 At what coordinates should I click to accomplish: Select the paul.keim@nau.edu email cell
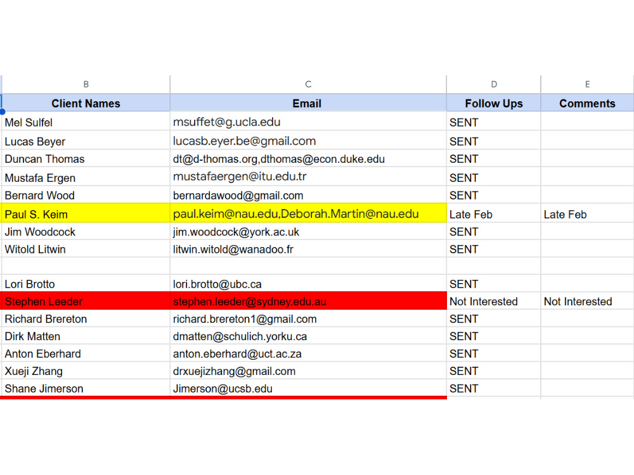(x=308, y=213)
